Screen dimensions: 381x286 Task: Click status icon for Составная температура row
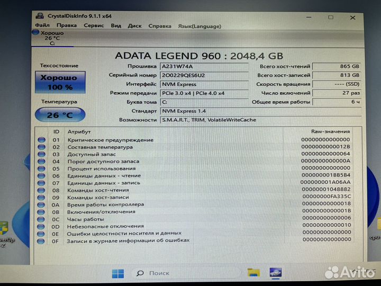tap(42, 147)
